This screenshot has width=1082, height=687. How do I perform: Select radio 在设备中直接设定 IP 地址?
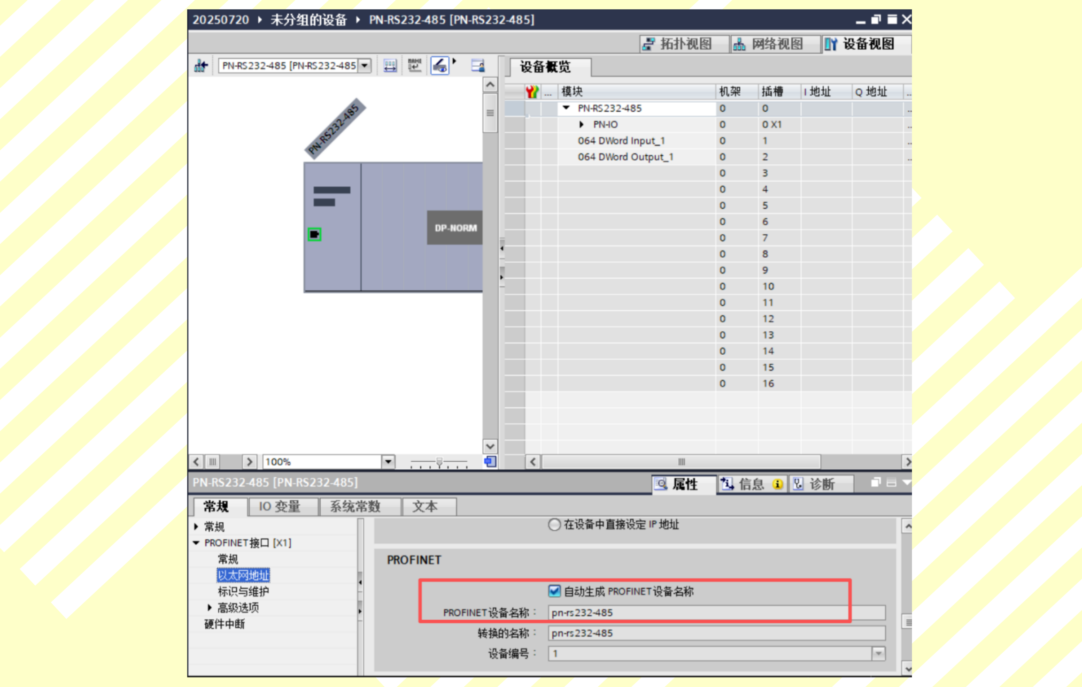[x=554, y=524]
